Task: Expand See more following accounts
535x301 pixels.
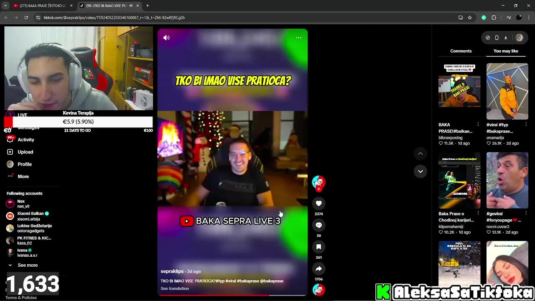Action: pos(28,265)
